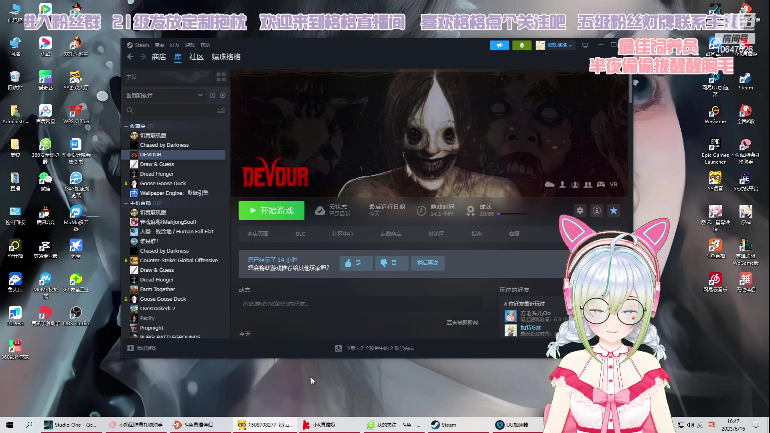770x433 pixels.
Task: Open the 好友 menu
Action: pos(174,45)
